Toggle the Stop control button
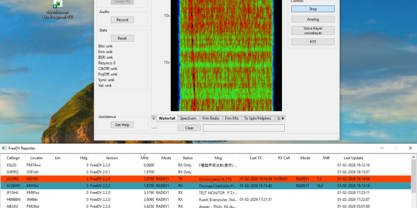The image size is (417, 208). (313, 9)
